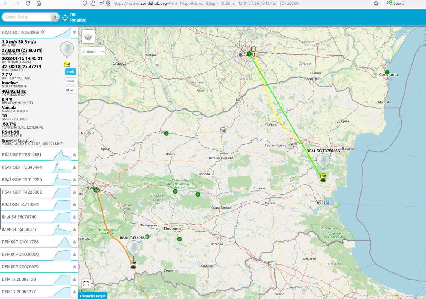Expand the DFM09P 21011768 entry
Screen dimensions: 426x299
(x=74, y=242)
